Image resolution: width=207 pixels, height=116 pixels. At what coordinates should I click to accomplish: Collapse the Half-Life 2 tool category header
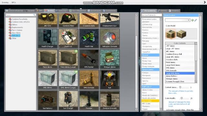(150, 87)
